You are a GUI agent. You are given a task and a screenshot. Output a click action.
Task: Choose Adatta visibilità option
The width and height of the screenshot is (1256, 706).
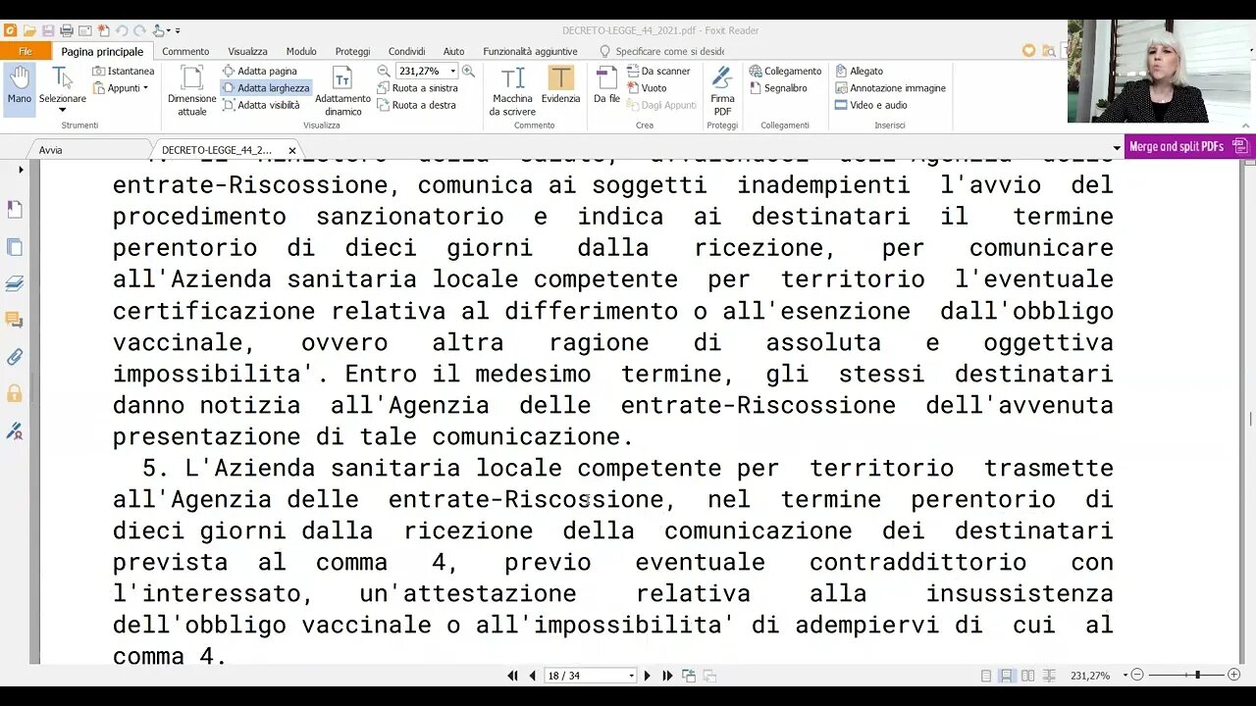(262, 105)
